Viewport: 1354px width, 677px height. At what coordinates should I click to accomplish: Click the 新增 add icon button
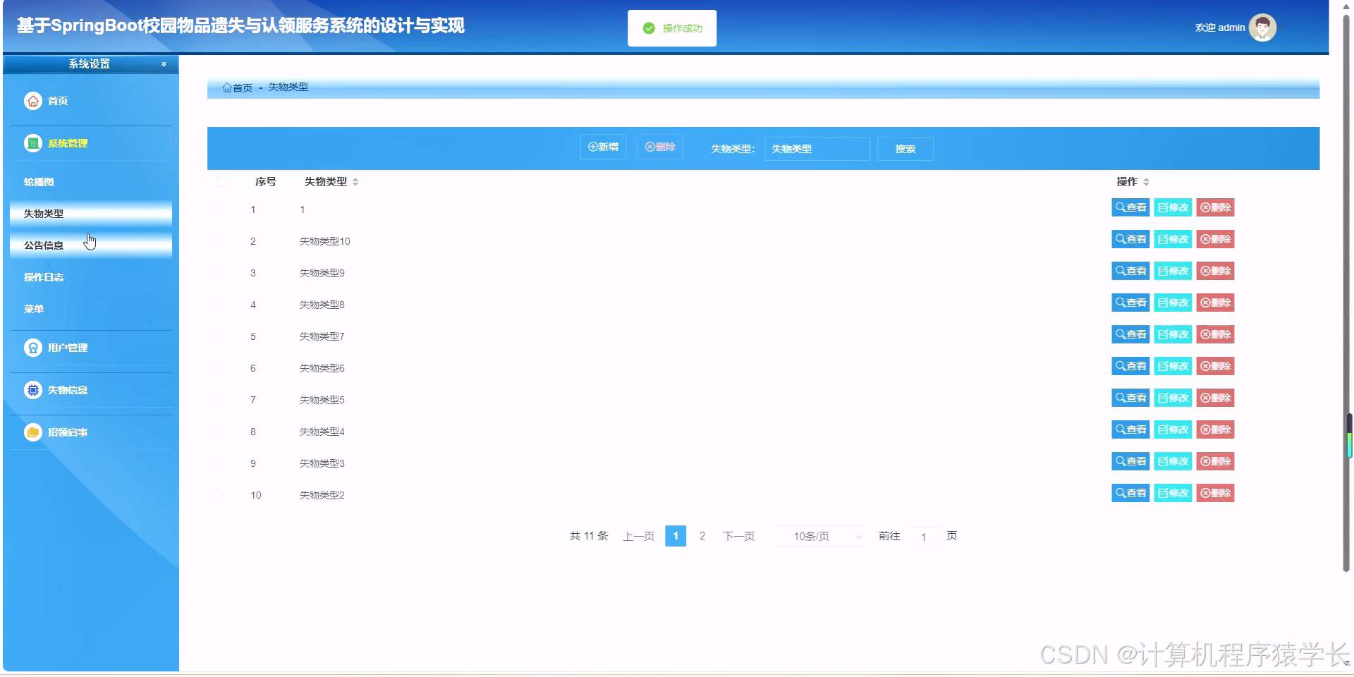click(x=592, y=147)
